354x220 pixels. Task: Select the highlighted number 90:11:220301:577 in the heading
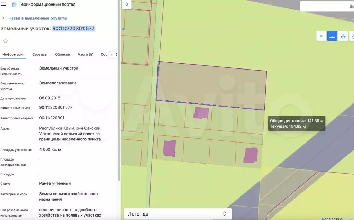(x=73, y=29)
